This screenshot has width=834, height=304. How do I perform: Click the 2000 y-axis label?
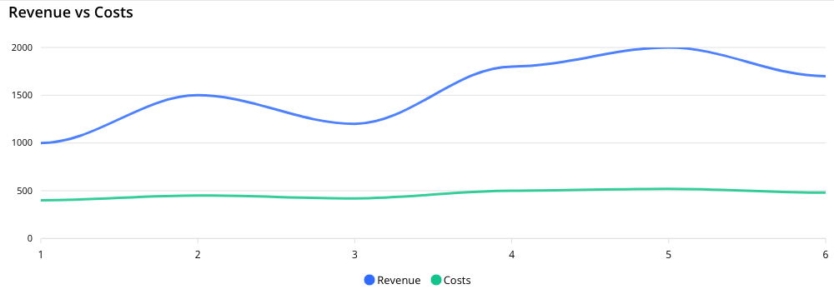click(23, 47)
